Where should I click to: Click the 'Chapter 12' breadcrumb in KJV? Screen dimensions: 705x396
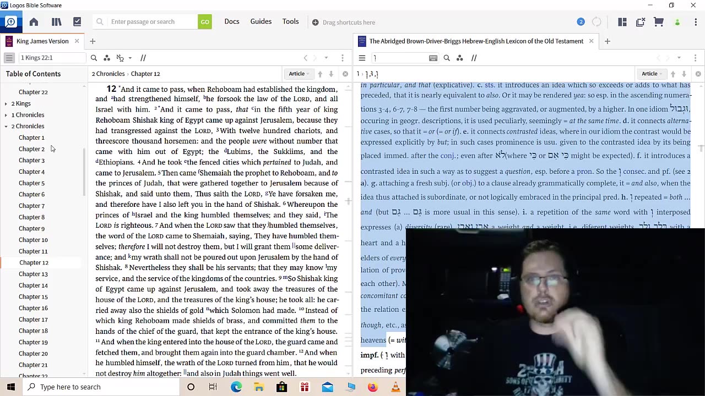tap(145, 74)
